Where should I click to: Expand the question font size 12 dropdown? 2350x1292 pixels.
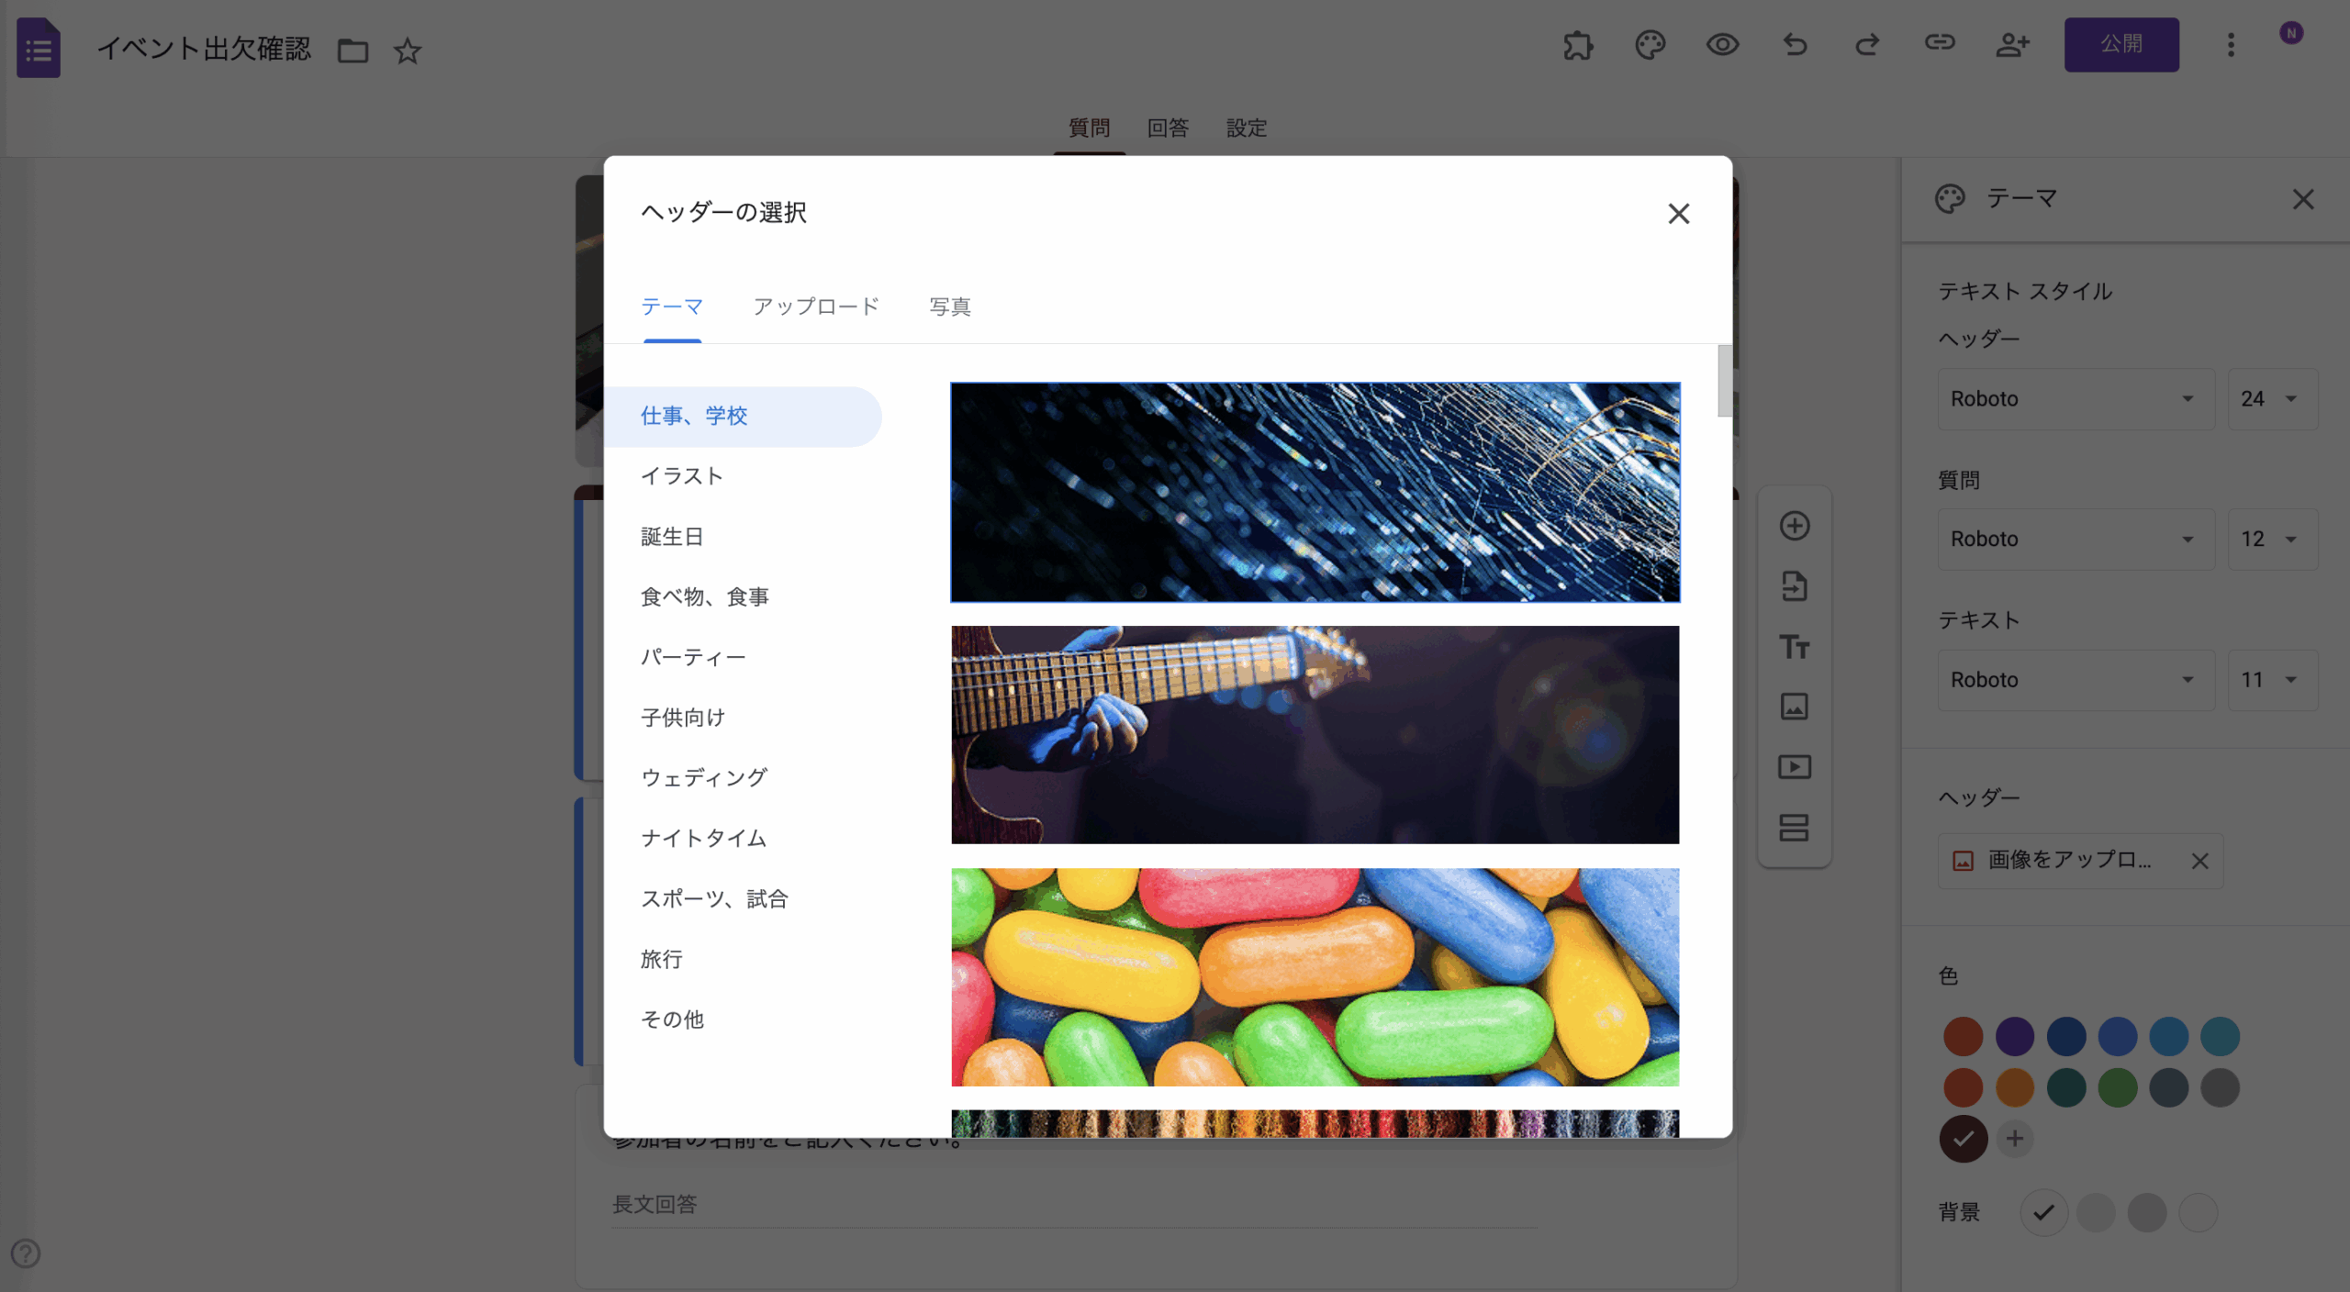tap(2271, 540)
